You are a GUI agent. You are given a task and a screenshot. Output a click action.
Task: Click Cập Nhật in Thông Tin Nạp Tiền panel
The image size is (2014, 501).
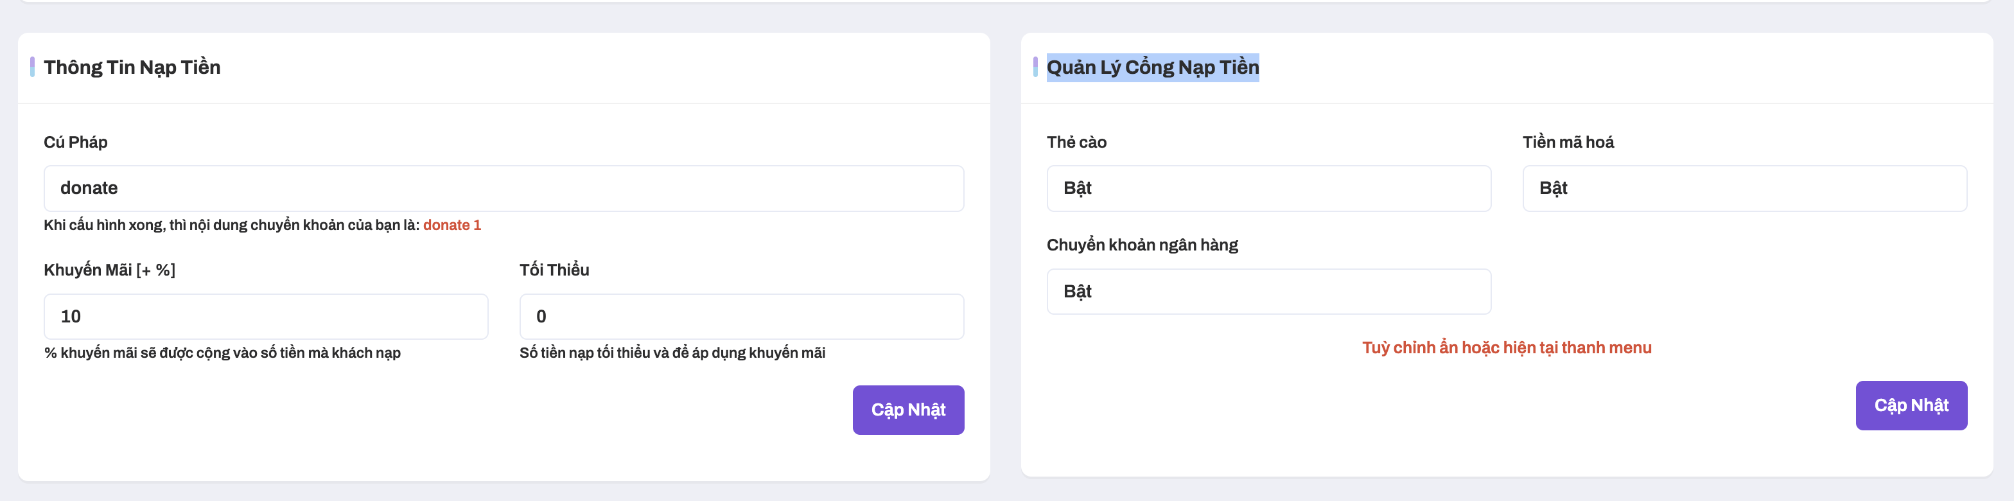(907, 410)
